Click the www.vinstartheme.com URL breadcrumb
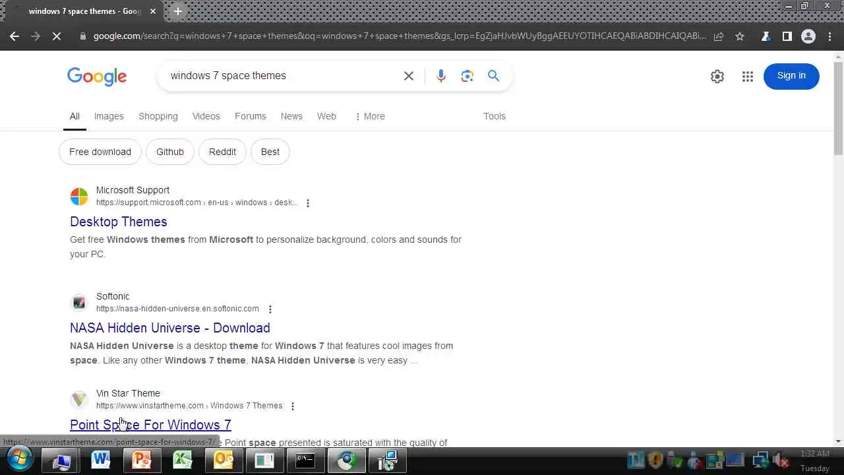Viewport: 844px width, 475px height. coord(189,406)
